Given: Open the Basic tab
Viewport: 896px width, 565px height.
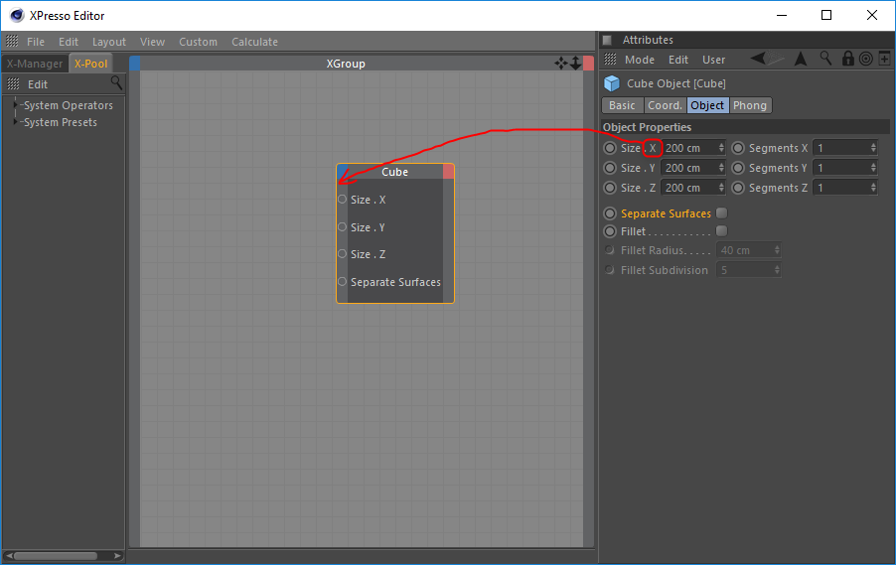Looking at the screenshot, I should tap(622, 105).
